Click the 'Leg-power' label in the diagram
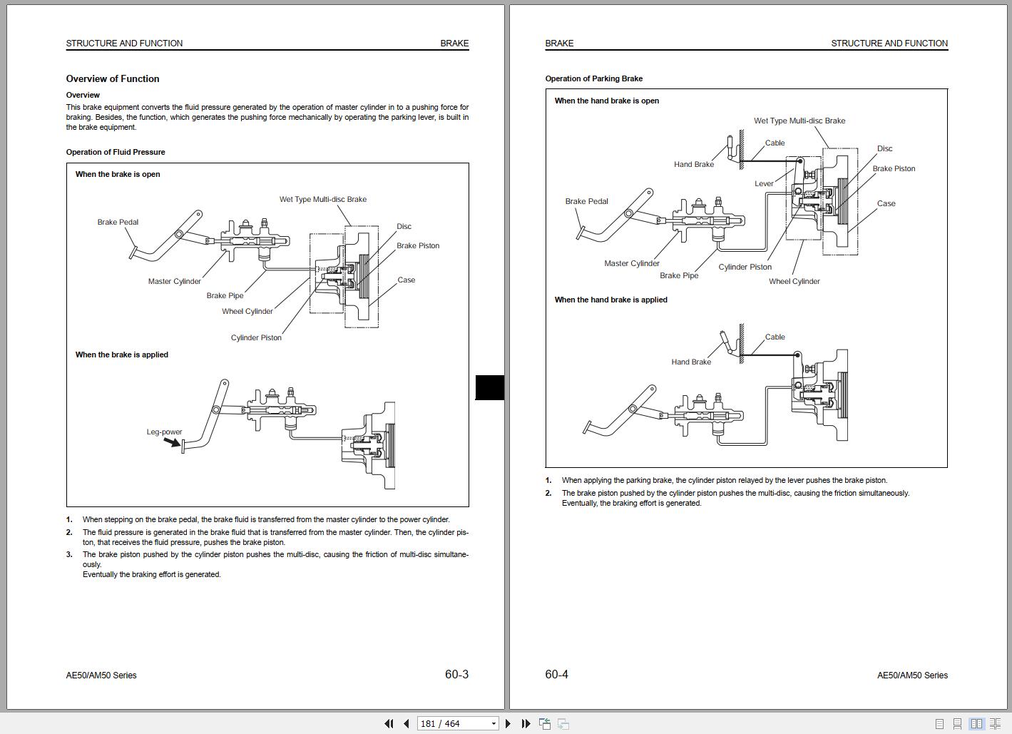The width and height of the screenshot is (1012, 734). tap(164, 432)
